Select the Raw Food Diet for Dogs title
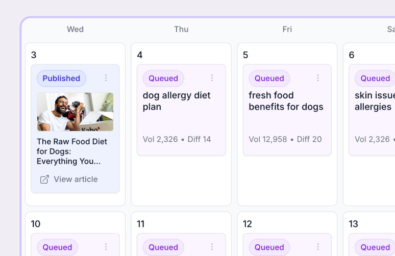 click(x=72, y=151)
